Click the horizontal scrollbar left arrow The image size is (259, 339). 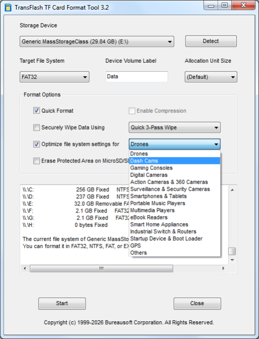[x=25, y=268]
